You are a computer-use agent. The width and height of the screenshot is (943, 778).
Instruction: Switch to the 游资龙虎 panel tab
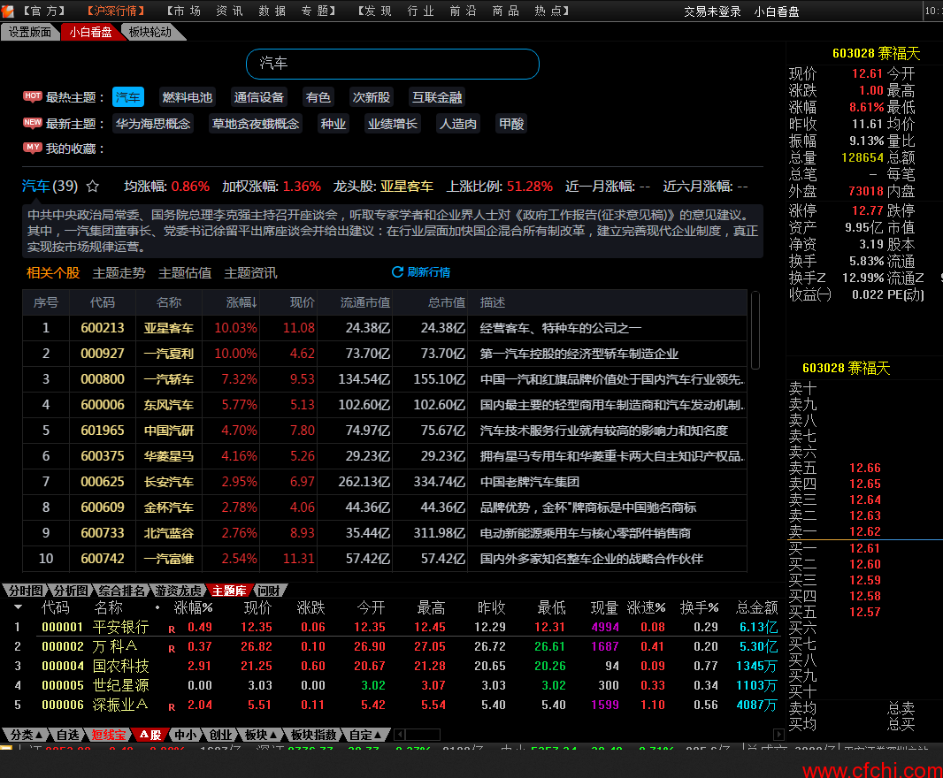pyautogui.click(x=178, y=591)
